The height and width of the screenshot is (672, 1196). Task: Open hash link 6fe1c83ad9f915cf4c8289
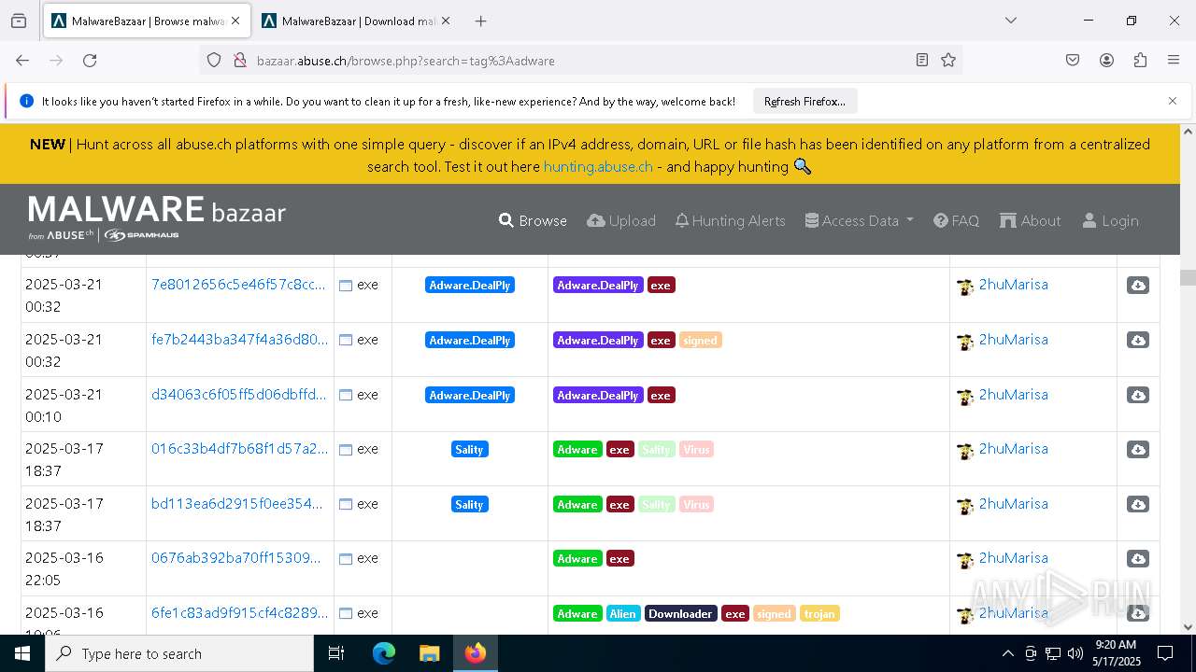[x=239, y=613]
